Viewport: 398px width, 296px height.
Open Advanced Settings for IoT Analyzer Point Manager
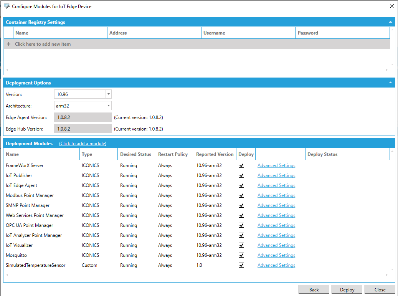276,235
